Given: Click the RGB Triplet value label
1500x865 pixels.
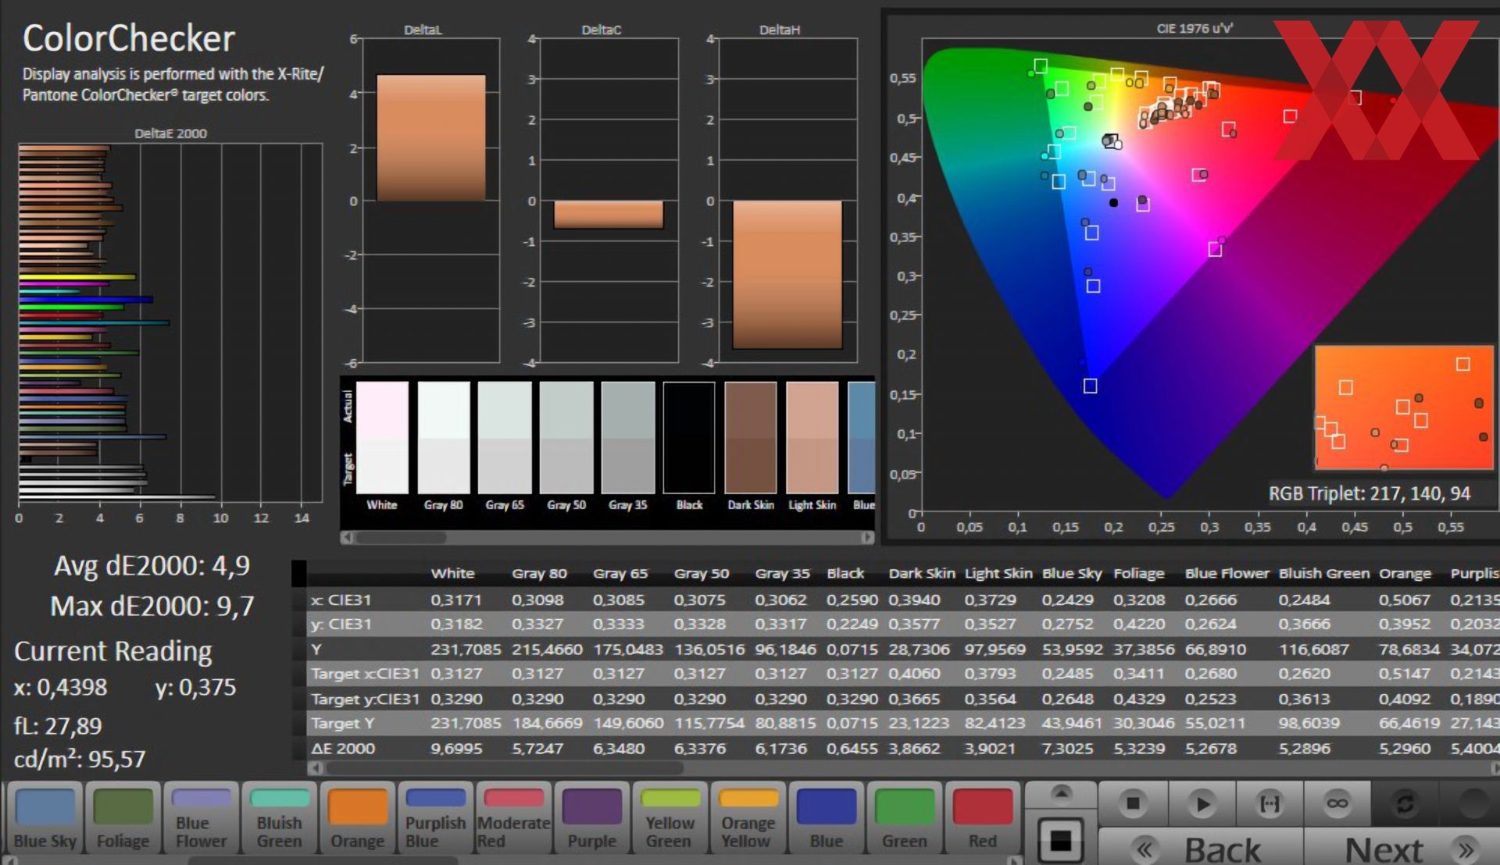Looking at the screenshot, I should tap(1370, 493).
